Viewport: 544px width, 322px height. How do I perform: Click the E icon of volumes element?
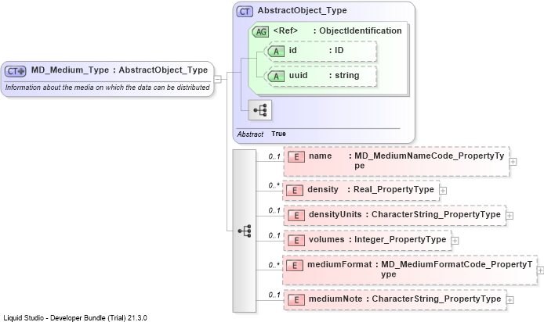296,241
